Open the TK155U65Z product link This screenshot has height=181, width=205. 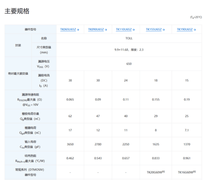click(x=154, y=30)
